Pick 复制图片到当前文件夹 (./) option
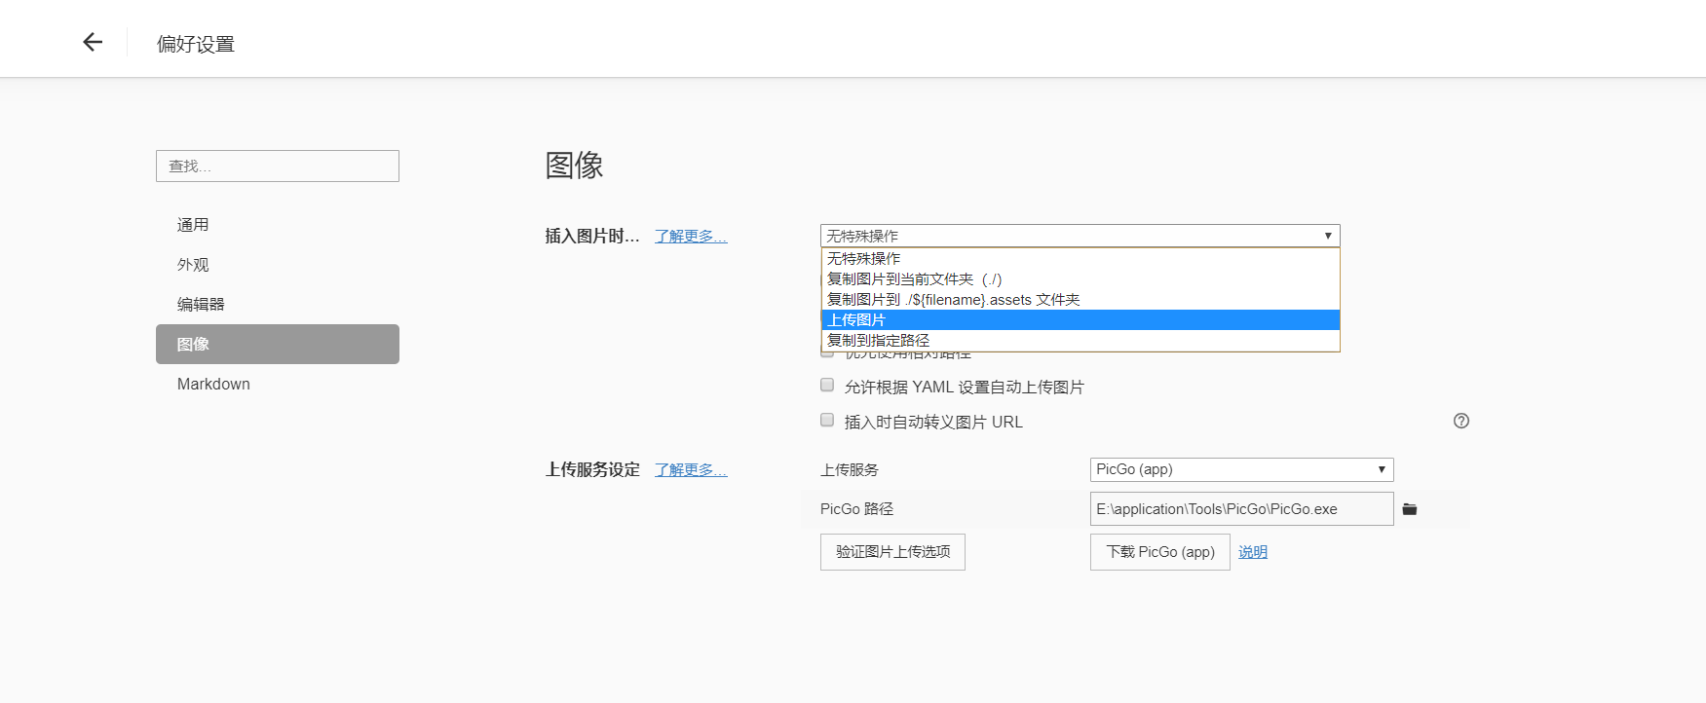 point(1080,279)
